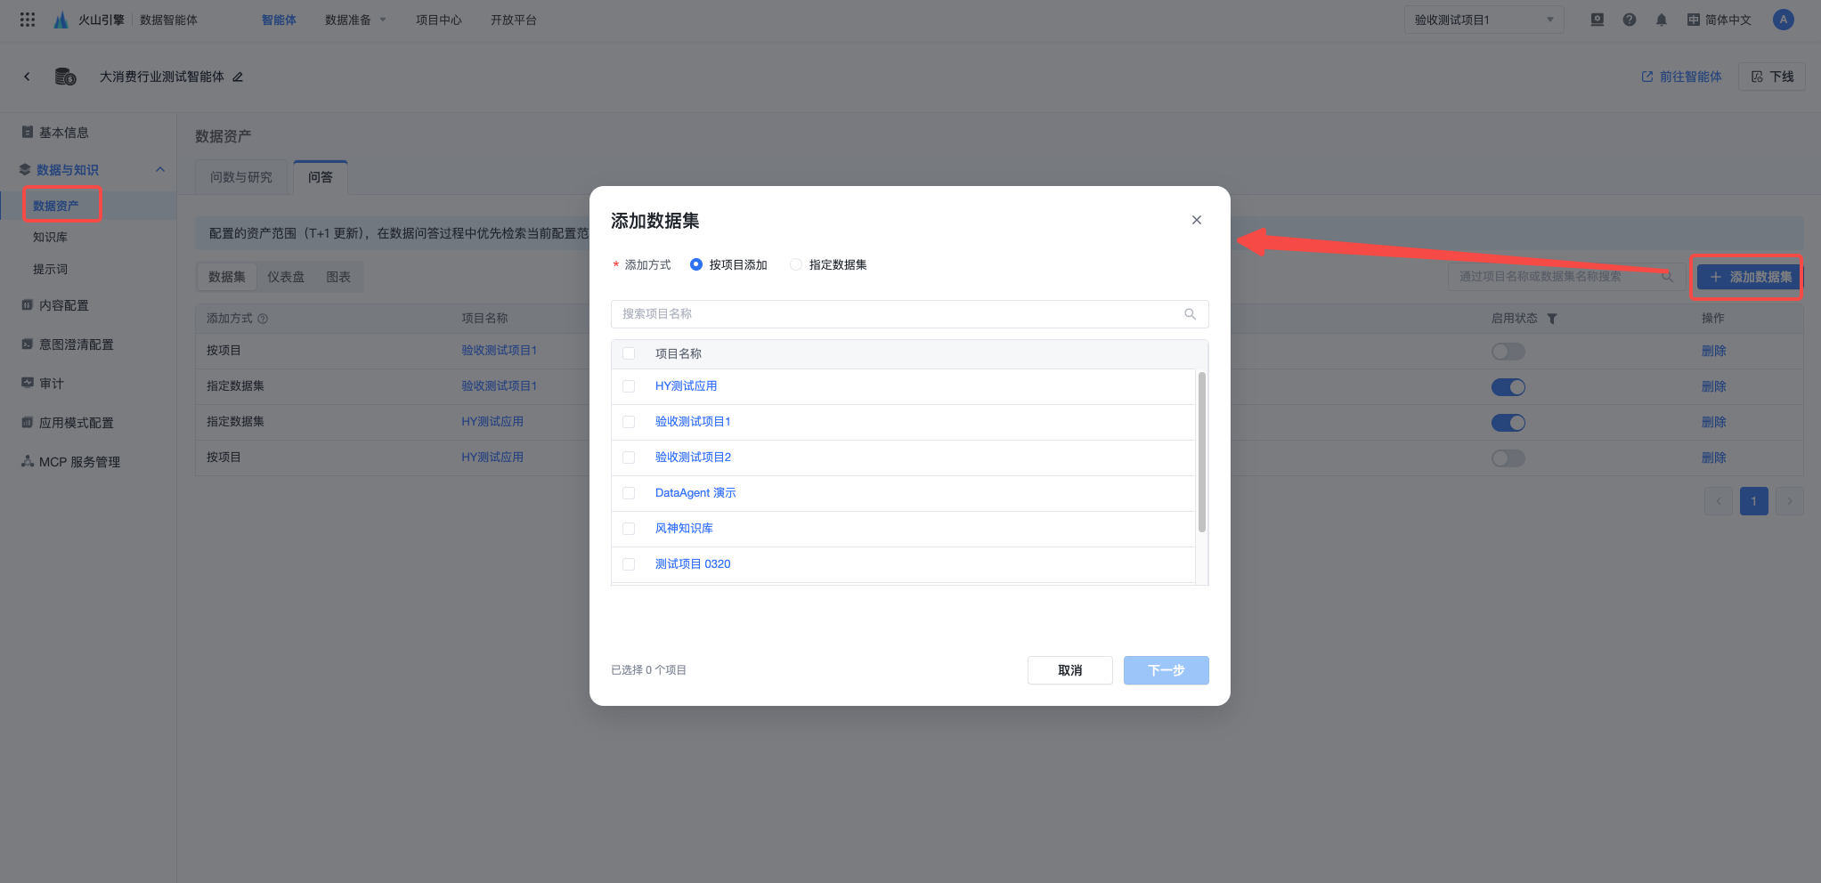This screenshot has width=1821, height=883.
Task: Focus the 搜索项目名称 search field
Action: pyautogui.click(x=910, y=314)
